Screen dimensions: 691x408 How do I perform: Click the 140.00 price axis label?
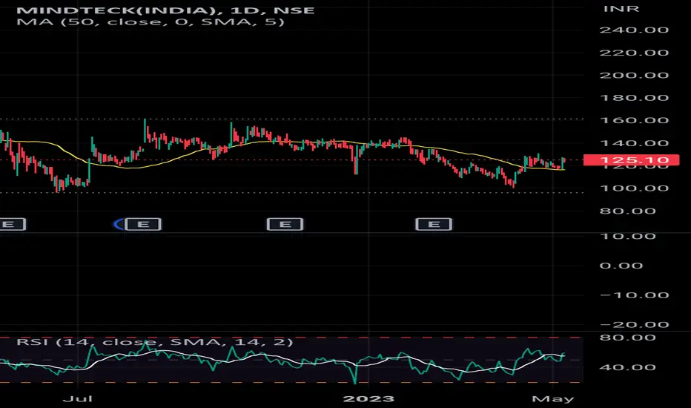634,143
